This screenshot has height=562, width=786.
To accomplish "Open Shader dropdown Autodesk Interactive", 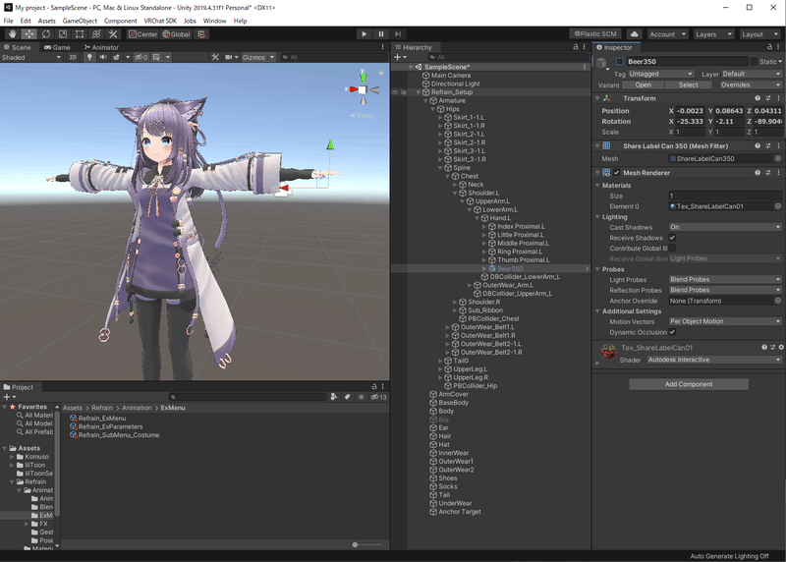I will pos(714,360).
